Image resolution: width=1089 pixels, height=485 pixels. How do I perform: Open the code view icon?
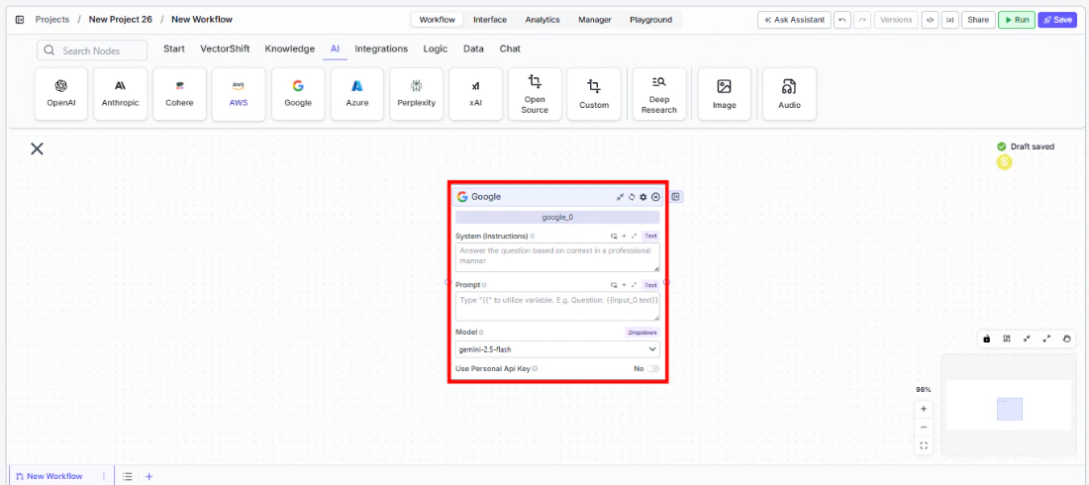930,20
